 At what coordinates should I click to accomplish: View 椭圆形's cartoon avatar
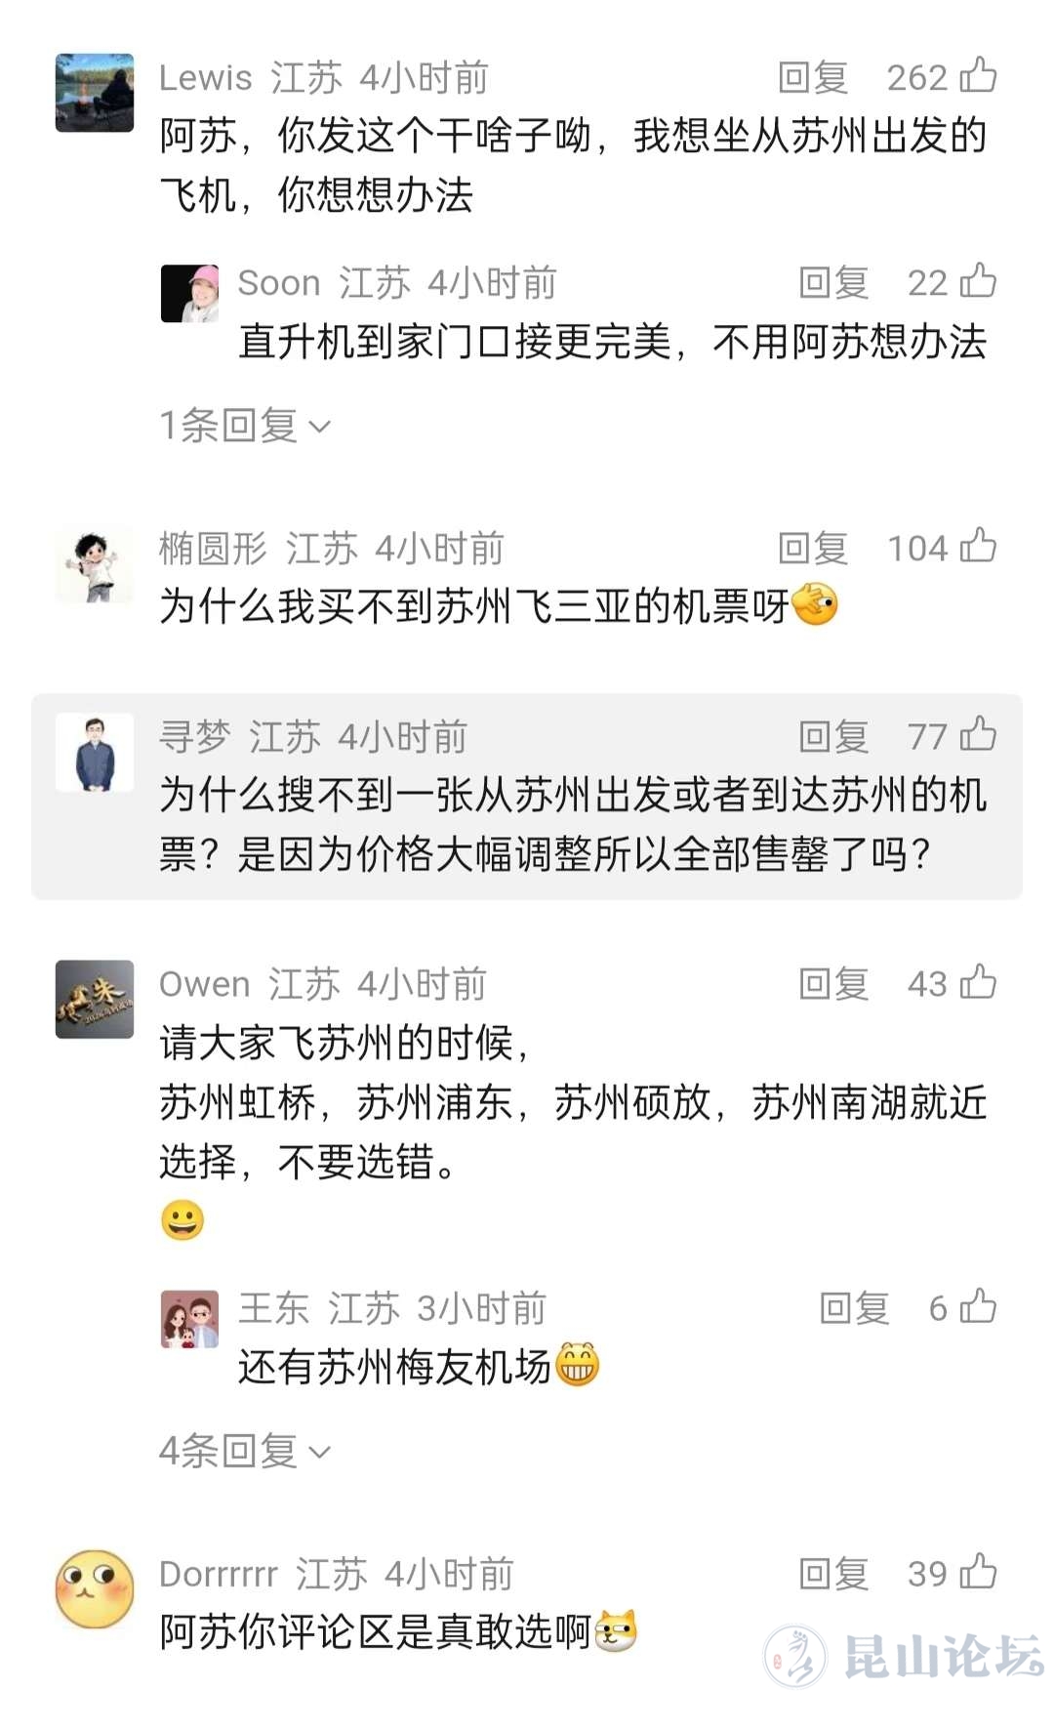[95, 564]
